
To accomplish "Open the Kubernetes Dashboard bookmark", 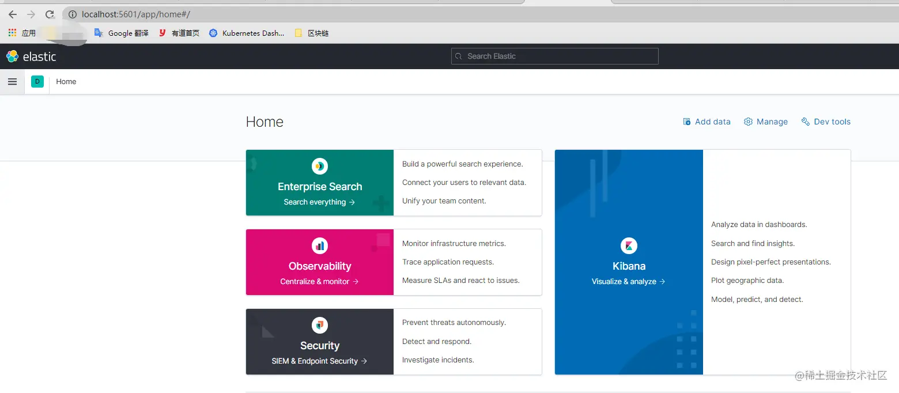I will (x=247, y=33).
